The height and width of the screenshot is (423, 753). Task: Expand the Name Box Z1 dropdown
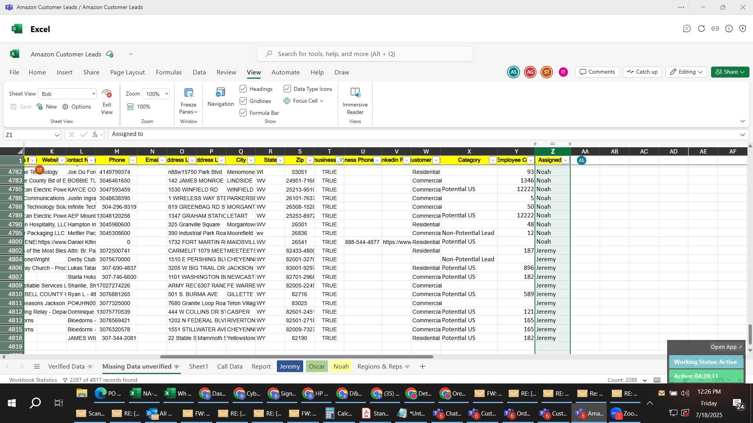click(57, 135)
